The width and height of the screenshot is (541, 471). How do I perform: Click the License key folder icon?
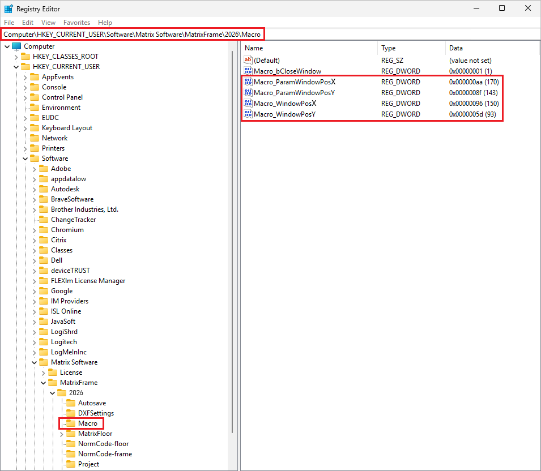click(53, 372)
